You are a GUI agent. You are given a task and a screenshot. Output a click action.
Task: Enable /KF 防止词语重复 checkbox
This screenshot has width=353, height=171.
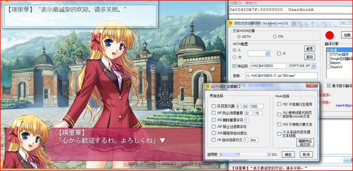[213, 113]
